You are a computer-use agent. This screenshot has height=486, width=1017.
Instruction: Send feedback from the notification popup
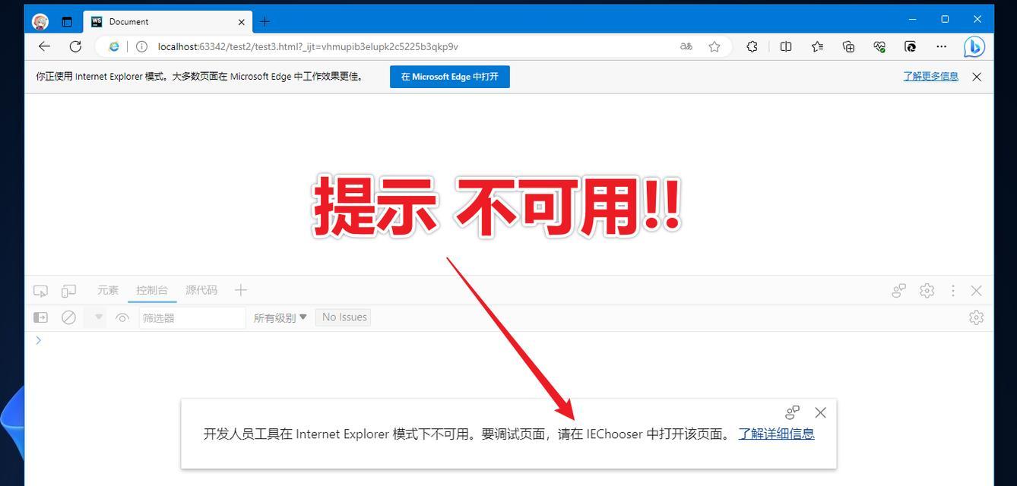point(792,412)
